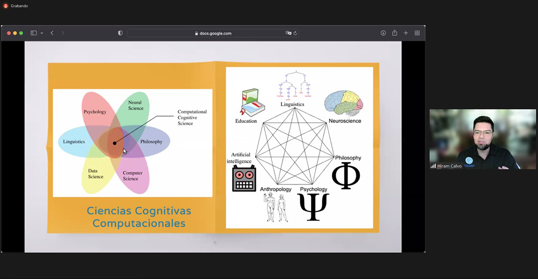Click the red Grabando recording indicator

[6, 6]
